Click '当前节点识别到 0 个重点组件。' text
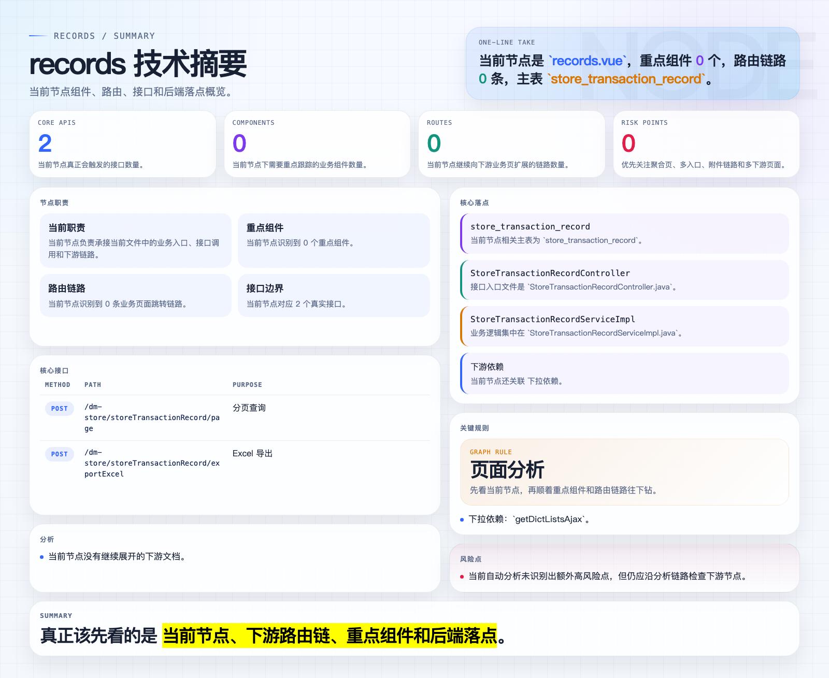 pyautogui.click(x=301, y=243)
